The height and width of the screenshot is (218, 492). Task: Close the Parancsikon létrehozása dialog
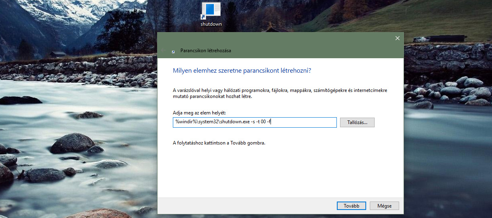tap(397, 38)
